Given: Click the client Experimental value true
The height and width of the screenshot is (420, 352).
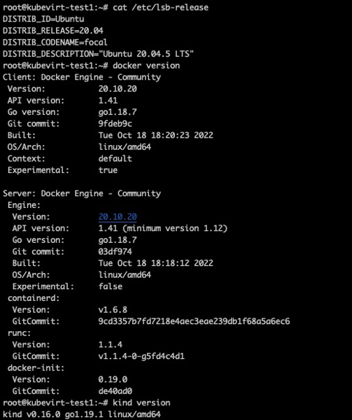Looking at the screenshot, I should tap(108, 170).
